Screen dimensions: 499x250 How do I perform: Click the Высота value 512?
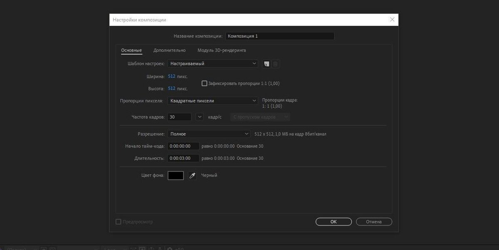(x=172, y=89)
